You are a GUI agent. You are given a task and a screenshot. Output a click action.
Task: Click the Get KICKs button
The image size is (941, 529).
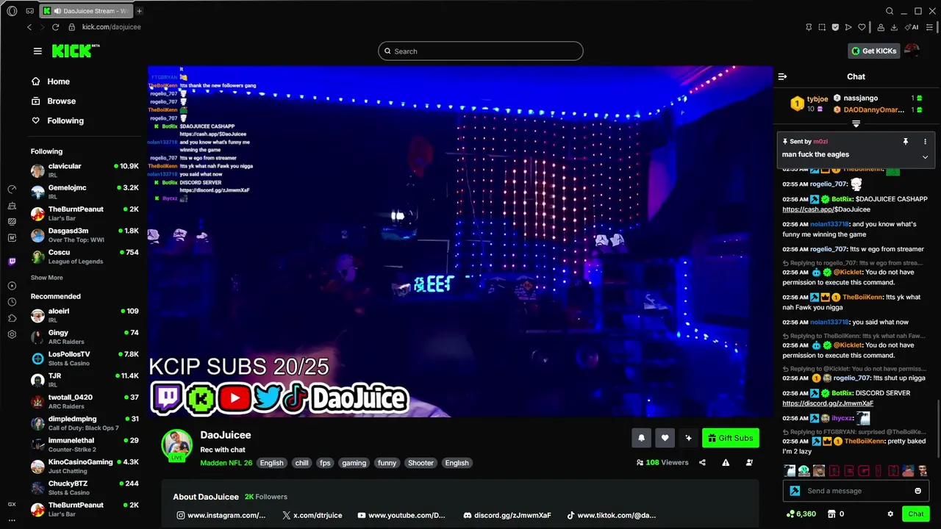pyautogui.click(x=874, y=51)
